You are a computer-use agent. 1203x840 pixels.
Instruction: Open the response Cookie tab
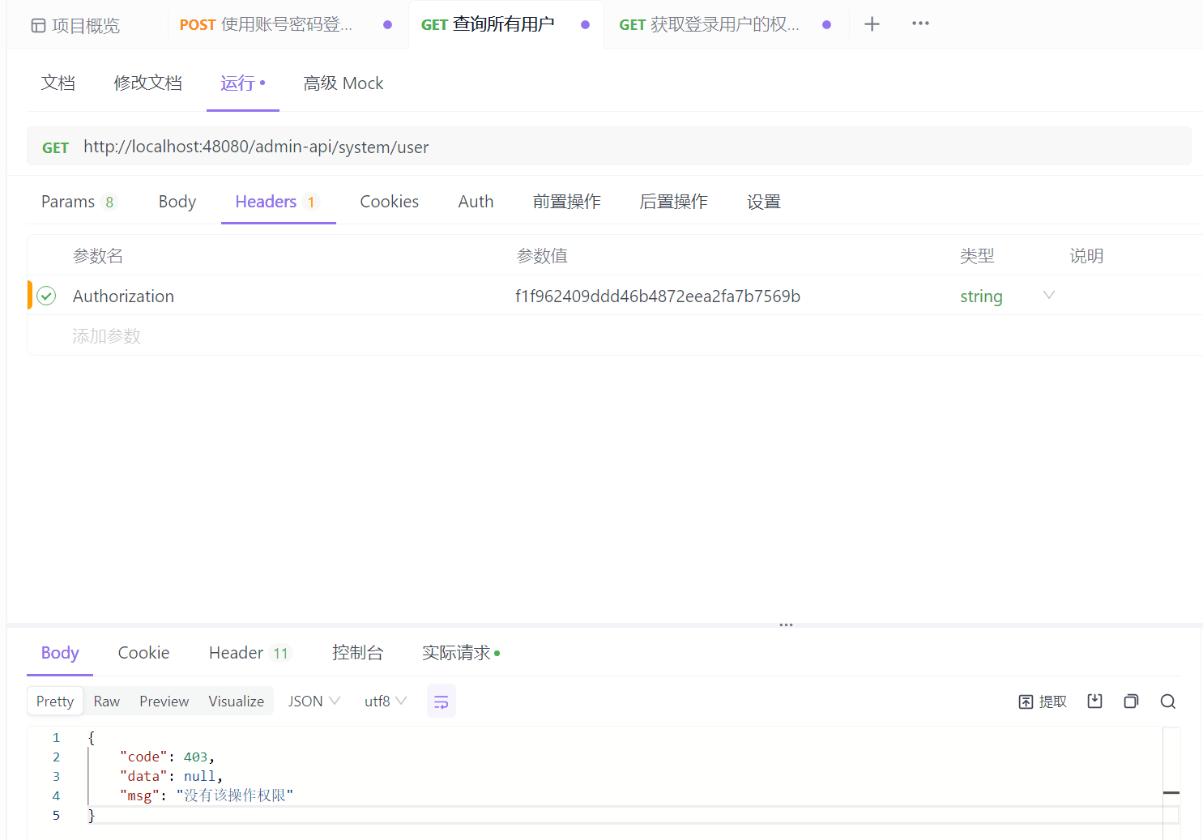point(143,653)
